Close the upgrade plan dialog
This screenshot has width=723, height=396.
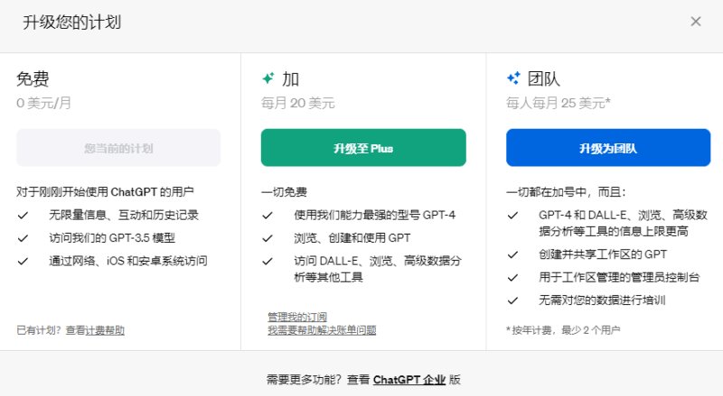[x=695, y=22]
